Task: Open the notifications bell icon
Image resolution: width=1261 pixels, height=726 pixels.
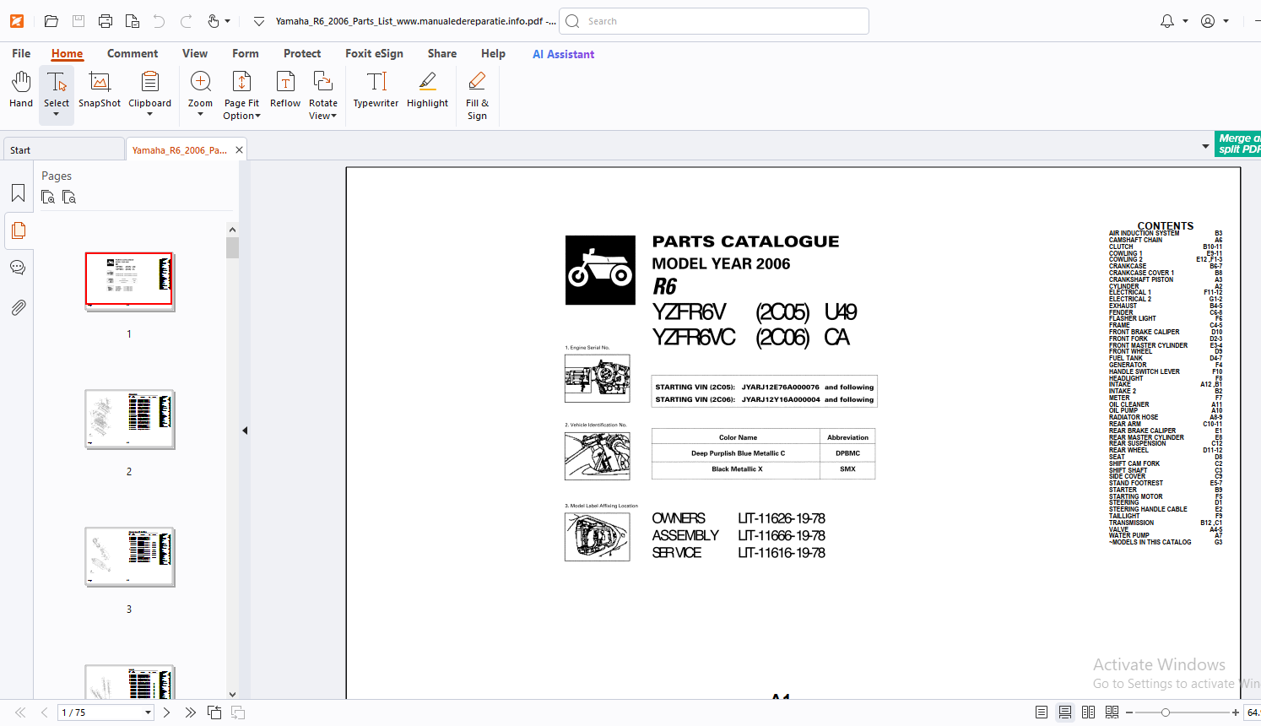Action: (x=1167, y=21)
